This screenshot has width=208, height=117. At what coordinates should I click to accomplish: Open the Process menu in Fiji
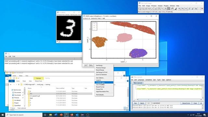(x=154, y=6)
